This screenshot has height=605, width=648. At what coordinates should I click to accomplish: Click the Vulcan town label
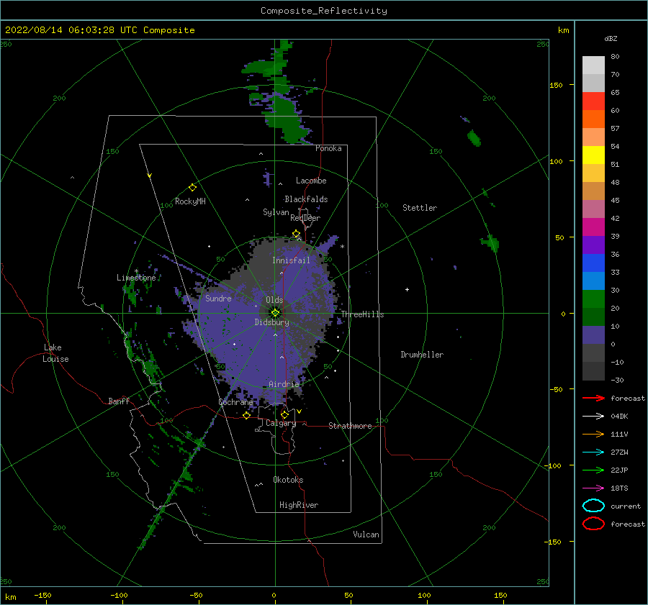pyautogui.click(x=366, y=535)
